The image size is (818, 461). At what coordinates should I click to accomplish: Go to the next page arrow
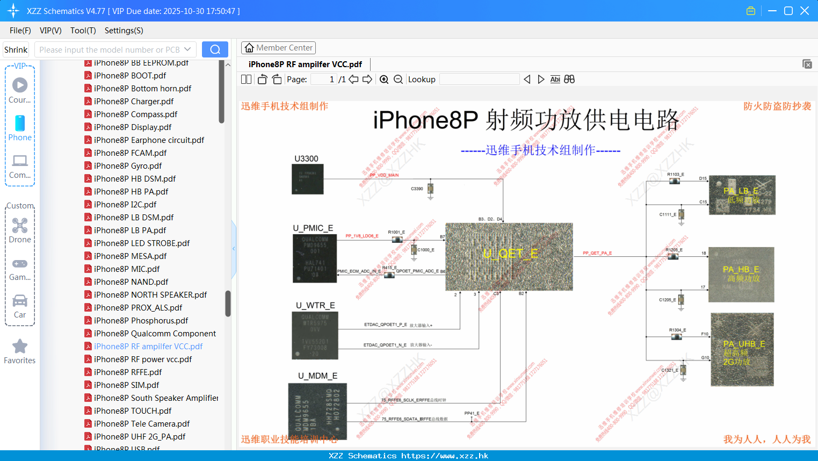[x=367, y=80]
